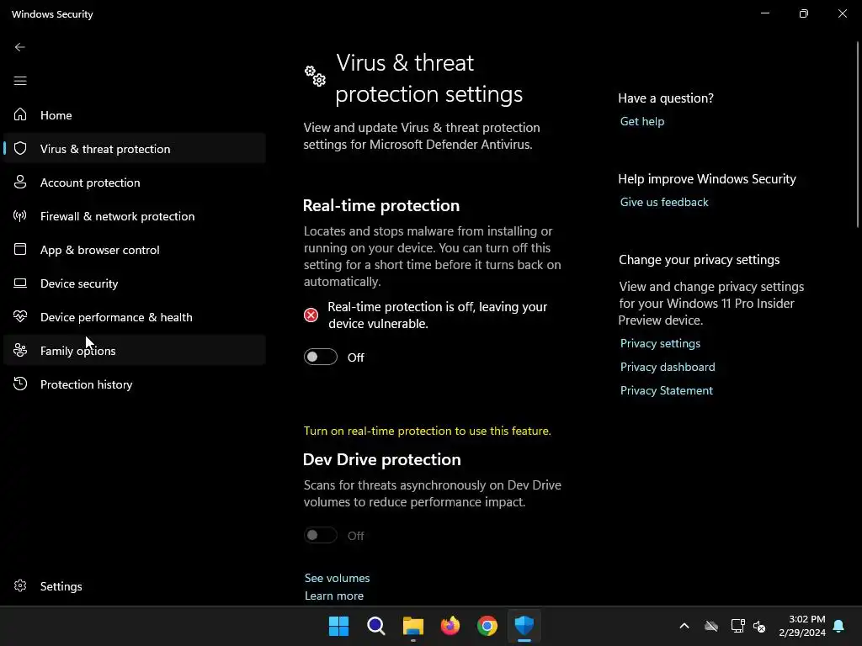Turn on Real-time protection toggle
This screenshot has width=862, height=646.
[321, 357]
